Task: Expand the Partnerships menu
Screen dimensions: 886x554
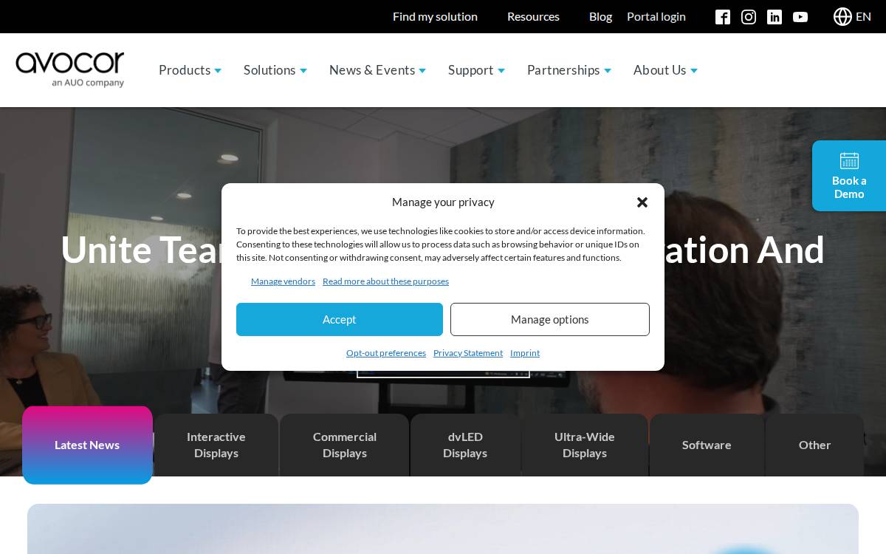Action: [x=569, y=70]
